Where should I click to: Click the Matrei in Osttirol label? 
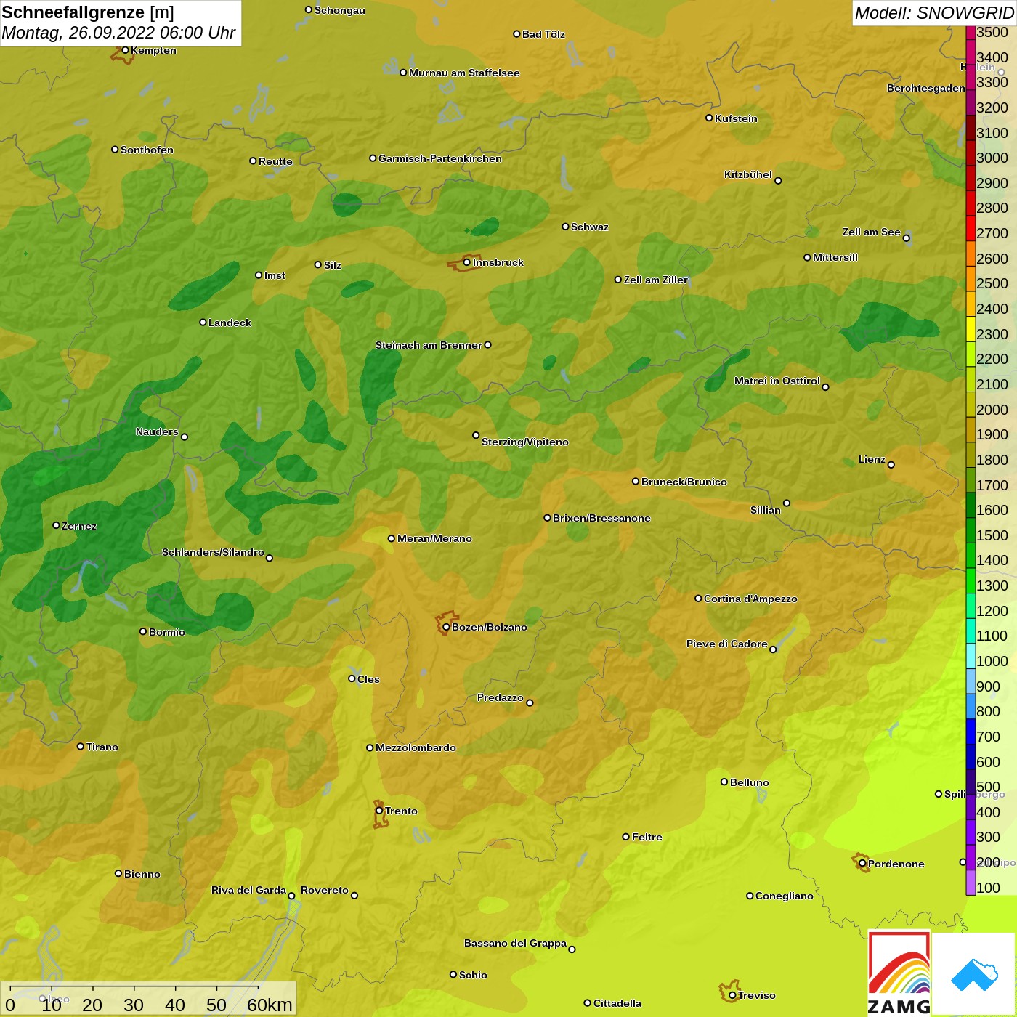click(x=777, y=381)
